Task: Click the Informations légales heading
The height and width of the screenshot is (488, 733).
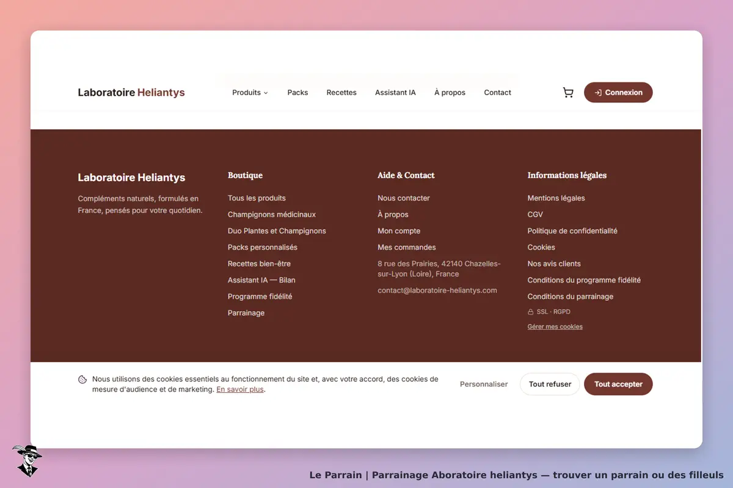Action: (567, 176)
